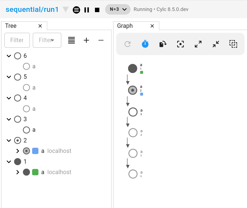247x208 pixels.
Task: Fit graph to screen with center icon
Action: coord(180,44)
